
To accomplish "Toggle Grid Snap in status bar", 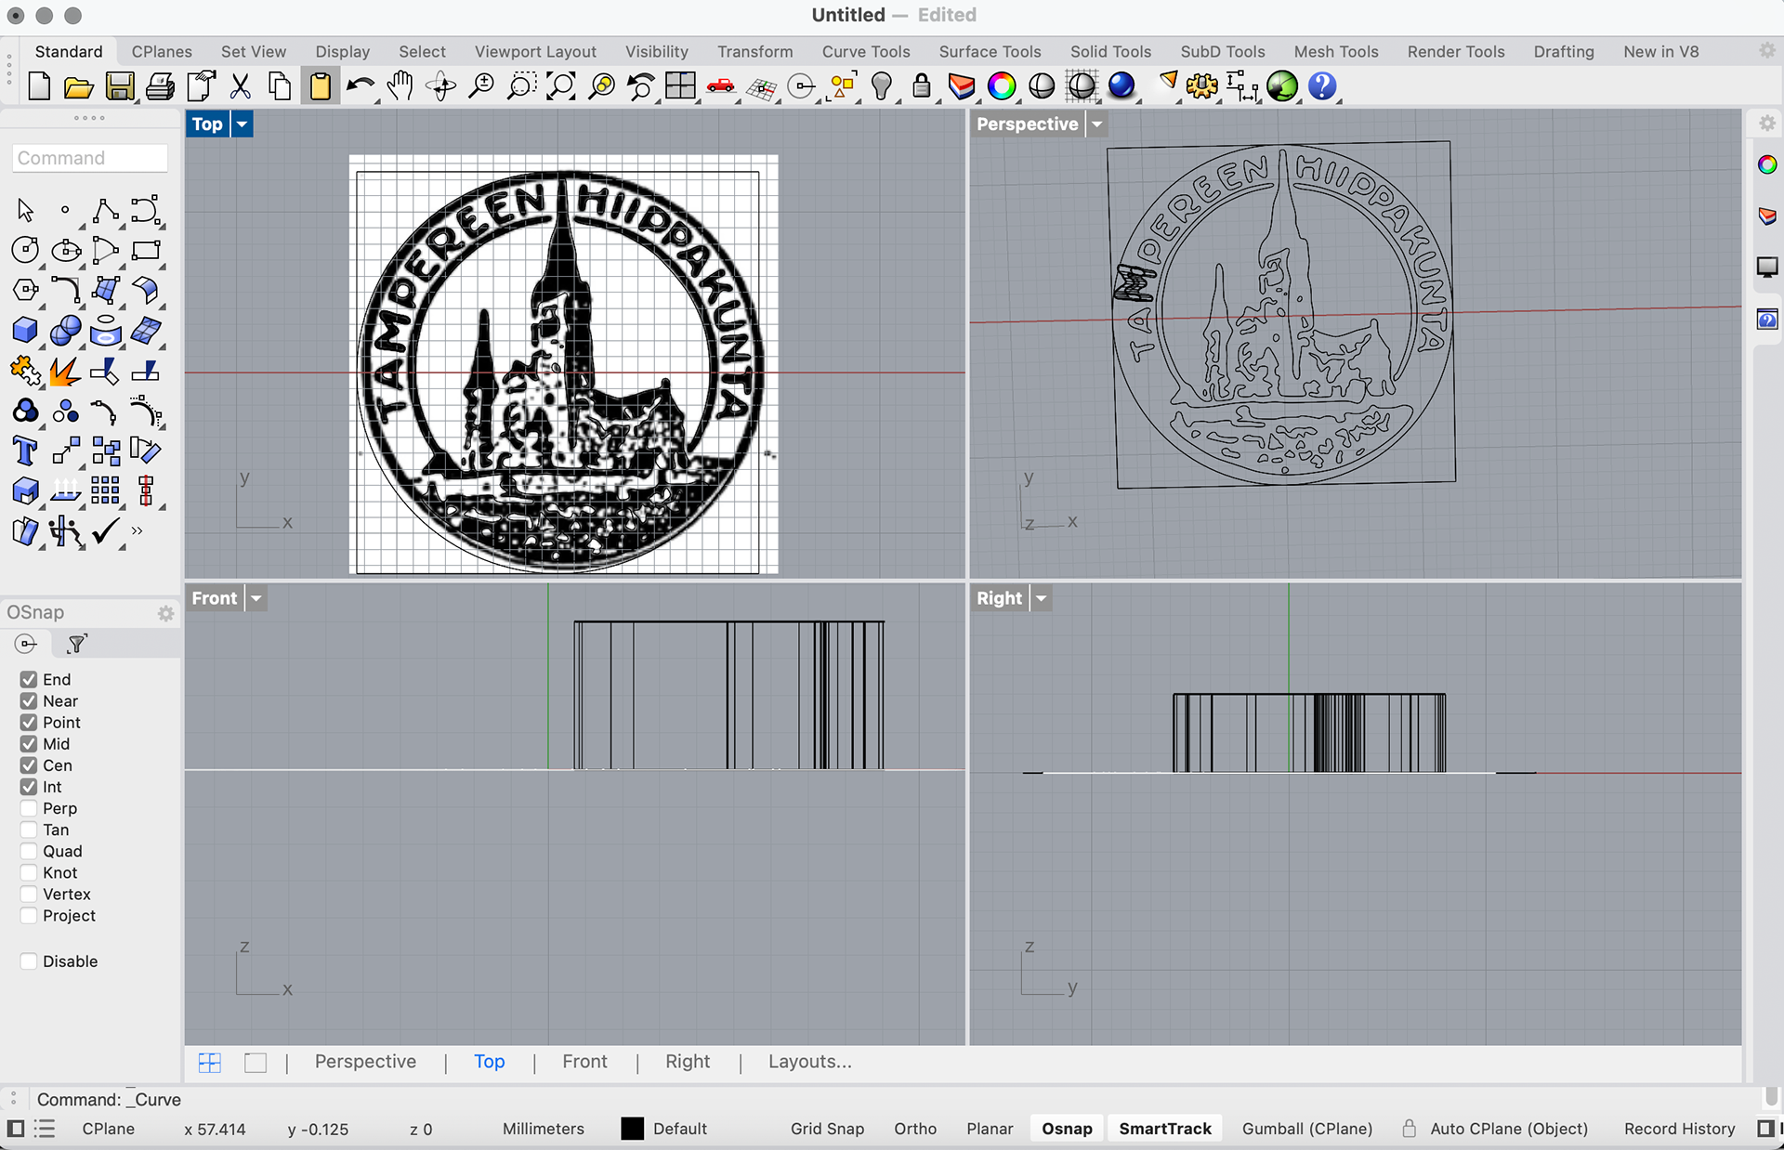I will pyautogui.click(x=827, y=1129).
